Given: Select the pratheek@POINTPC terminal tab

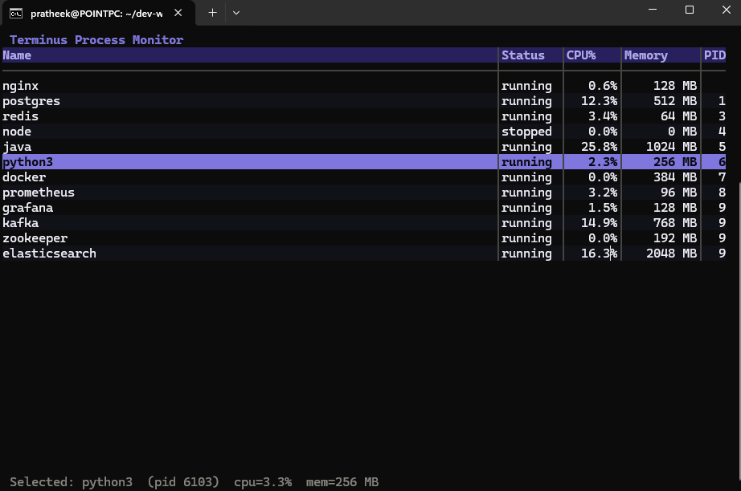Looking at the screenshot, I should (97, 13).
